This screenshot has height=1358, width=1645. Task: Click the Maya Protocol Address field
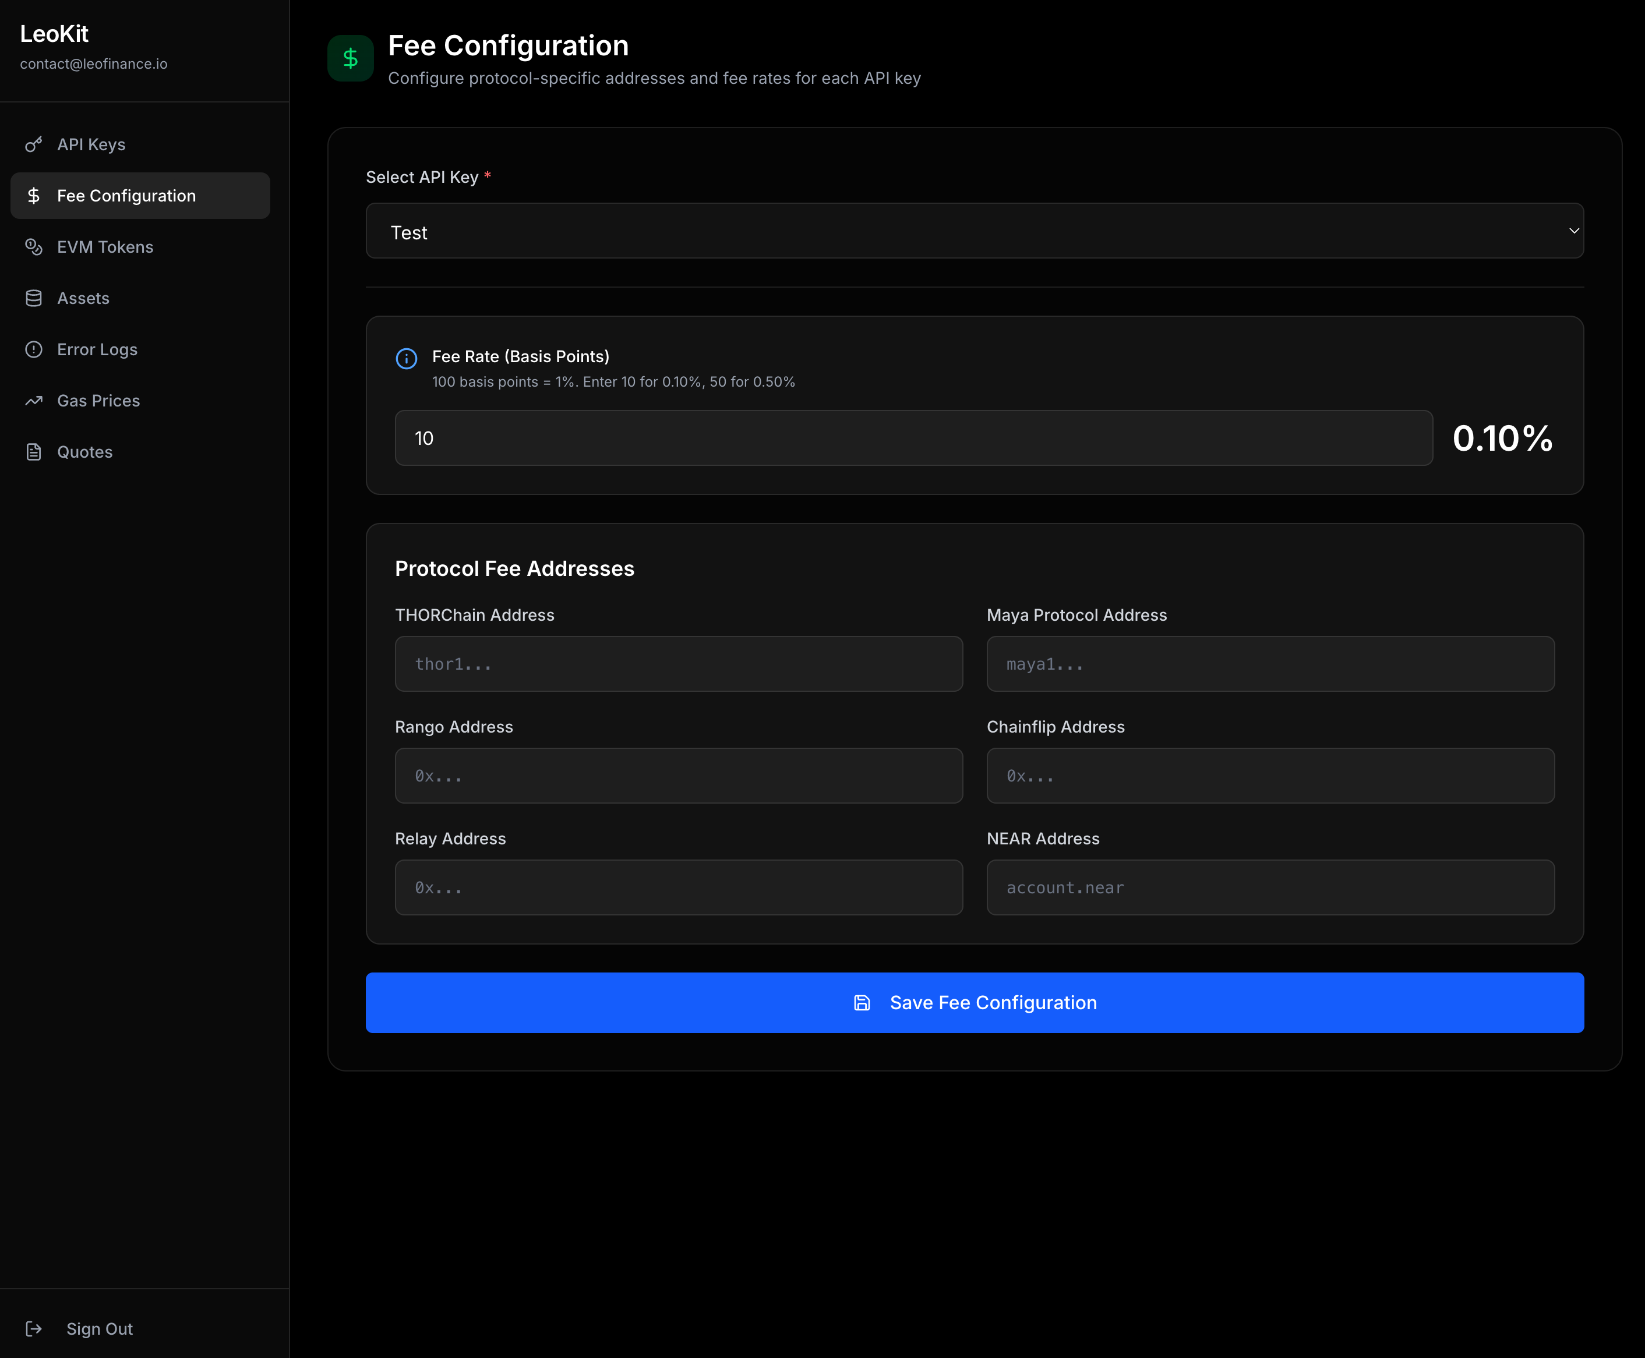coord(1269,664)
